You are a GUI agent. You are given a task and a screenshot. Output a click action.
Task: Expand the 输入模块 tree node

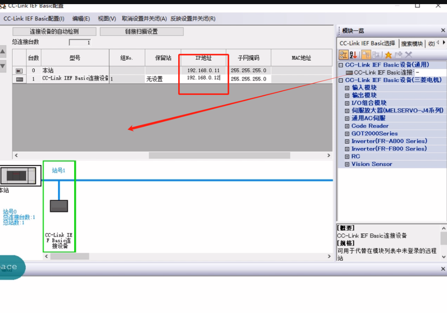347,87
